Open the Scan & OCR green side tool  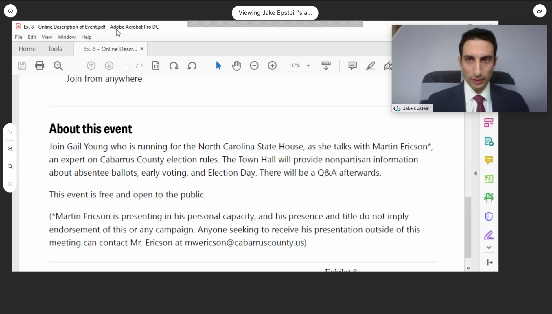pyautogui.click(x=489, y=198)
